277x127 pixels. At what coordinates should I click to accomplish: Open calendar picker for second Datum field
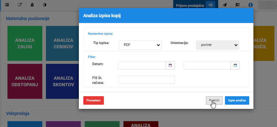[x=235, y=65]
